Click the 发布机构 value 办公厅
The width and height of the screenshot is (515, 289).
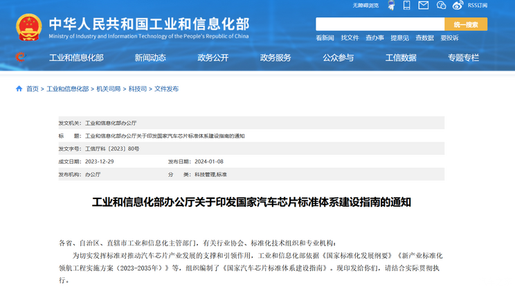[93, 174]
